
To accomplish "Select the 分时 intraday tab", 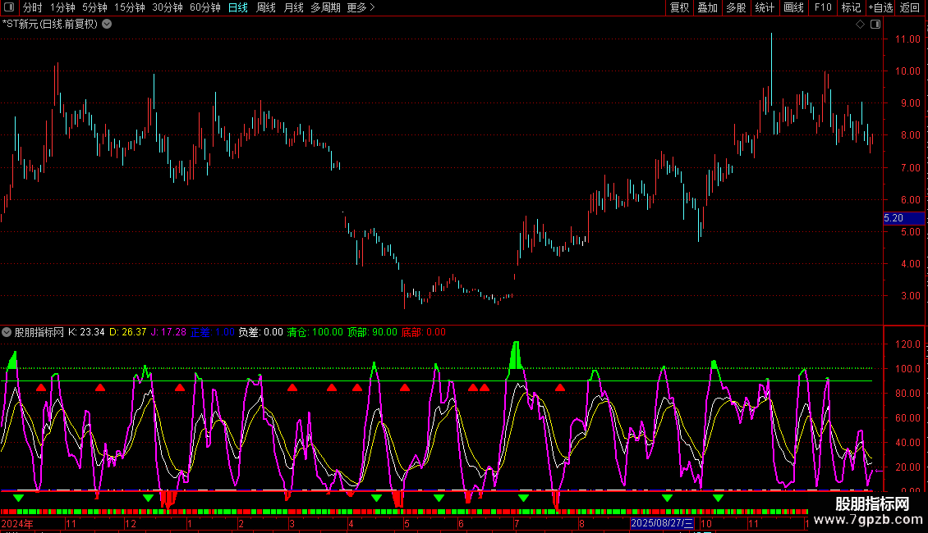I will pos(32,7).
